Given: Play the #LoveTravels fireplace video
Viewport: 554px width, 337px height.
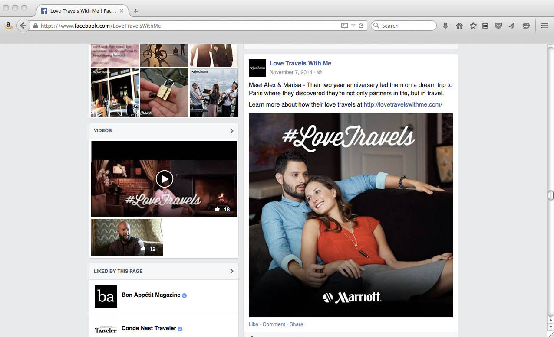Looking at the screenshot, I should pyautogui.click(x=164, y=179).
